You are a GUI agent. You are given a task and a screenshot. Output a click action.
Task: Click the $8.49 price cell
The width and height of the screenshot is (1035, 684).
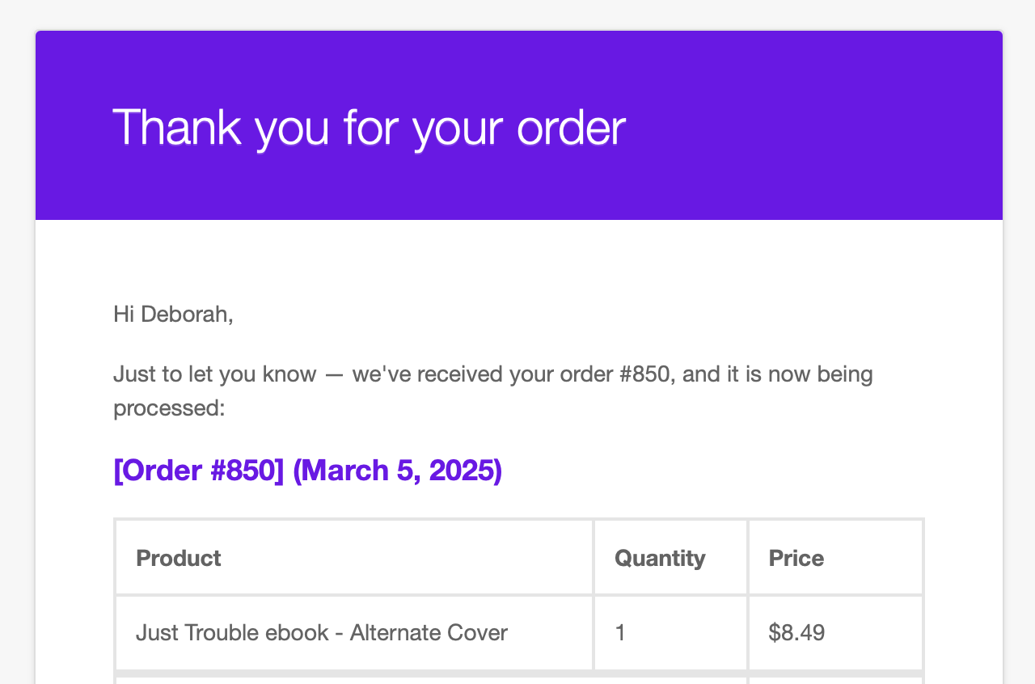(796, 632)
